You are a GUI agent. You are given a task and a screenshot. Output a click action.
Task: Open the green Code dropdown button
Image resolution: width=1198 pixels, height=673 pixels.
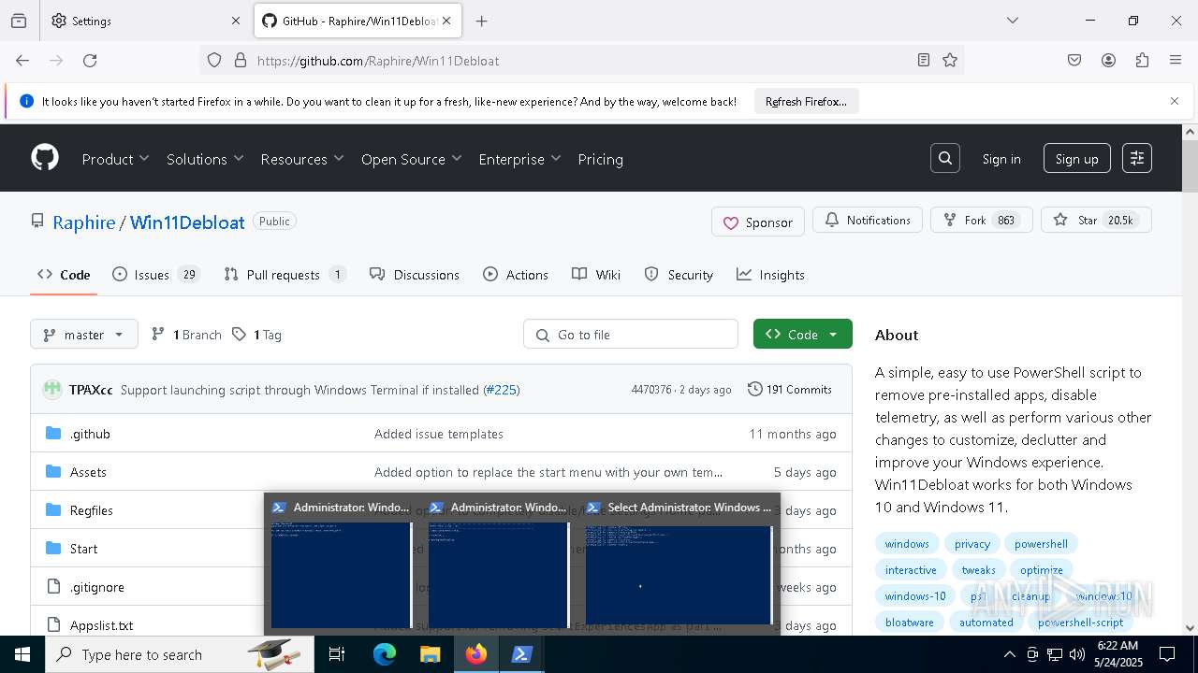tap(802, 334)
